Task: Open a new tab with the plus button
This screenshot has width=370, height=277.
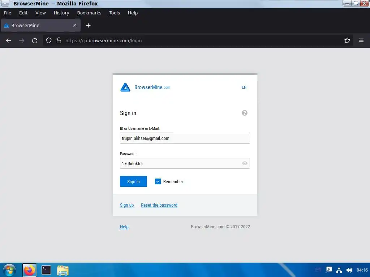Action: click(x=88, y=26)
